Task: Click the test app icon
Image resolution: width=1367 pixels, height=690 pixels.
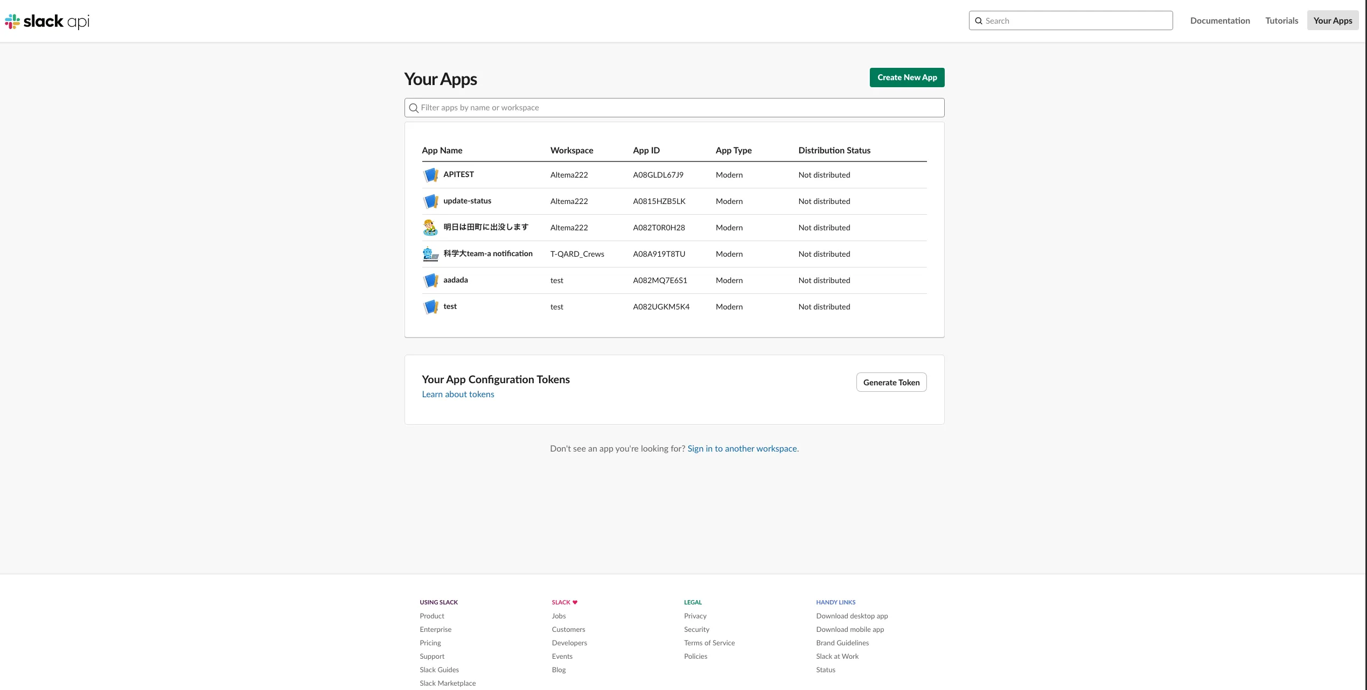Action: (430, 307)
